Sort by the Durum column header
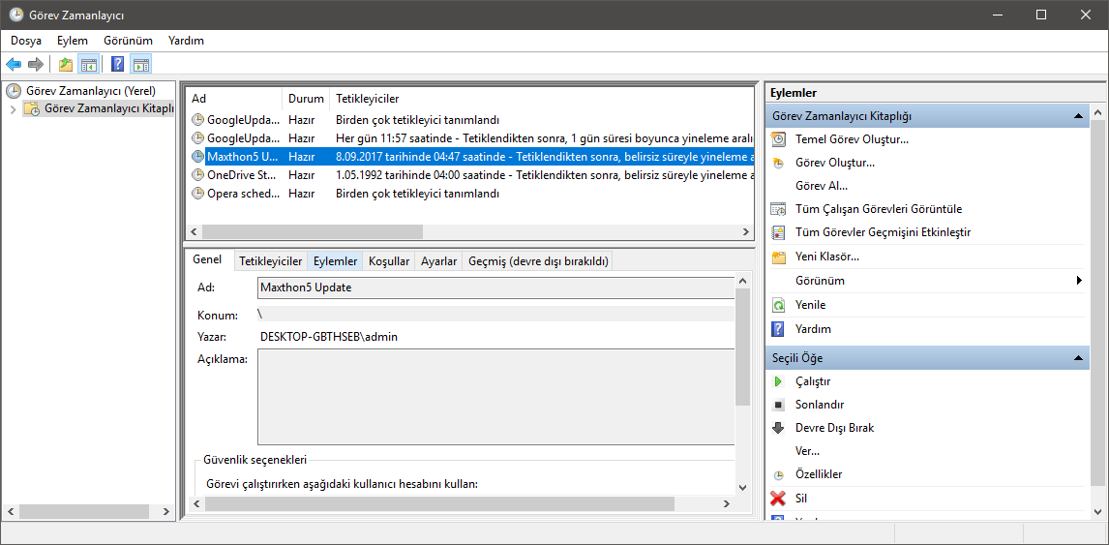The image size is (1109, 545). click(306, 99)
